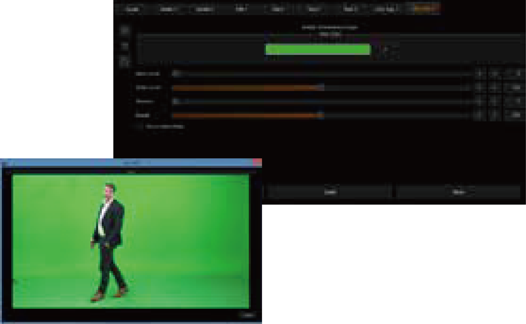Switch to the first tab in top bar
Screen dimensions: 526x324
point(132,9)
